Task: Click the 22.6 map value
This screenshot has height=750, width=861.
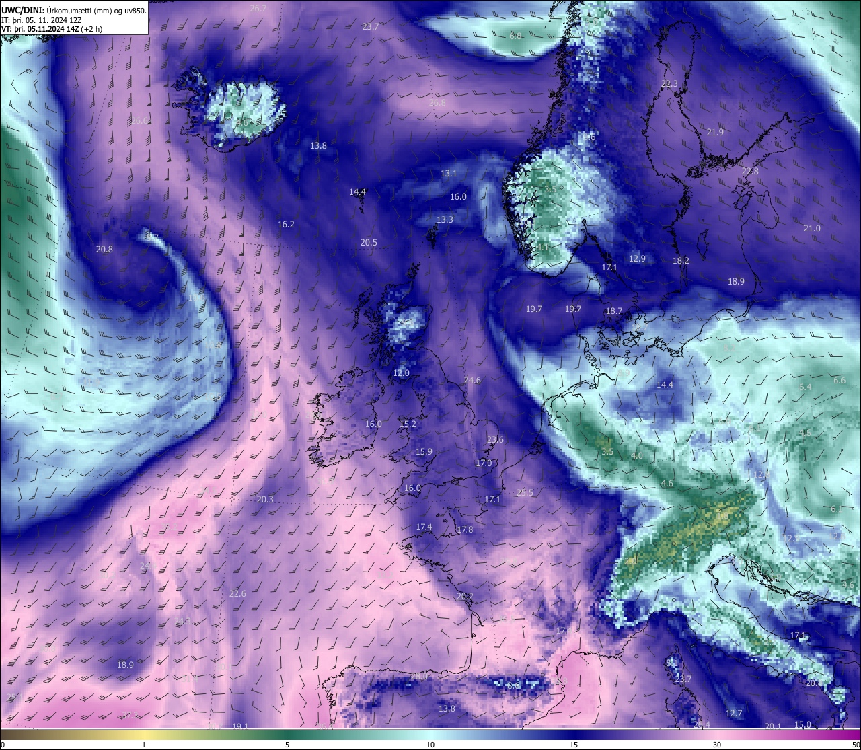Action: [x=237, y=594]
